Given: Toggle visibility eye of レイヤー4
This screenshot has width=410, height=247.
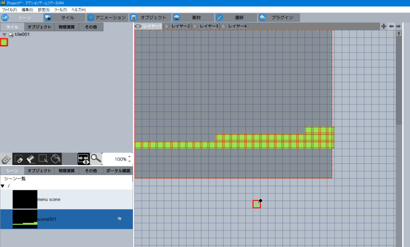Looking at the screenshot, I should click(223, 26).
